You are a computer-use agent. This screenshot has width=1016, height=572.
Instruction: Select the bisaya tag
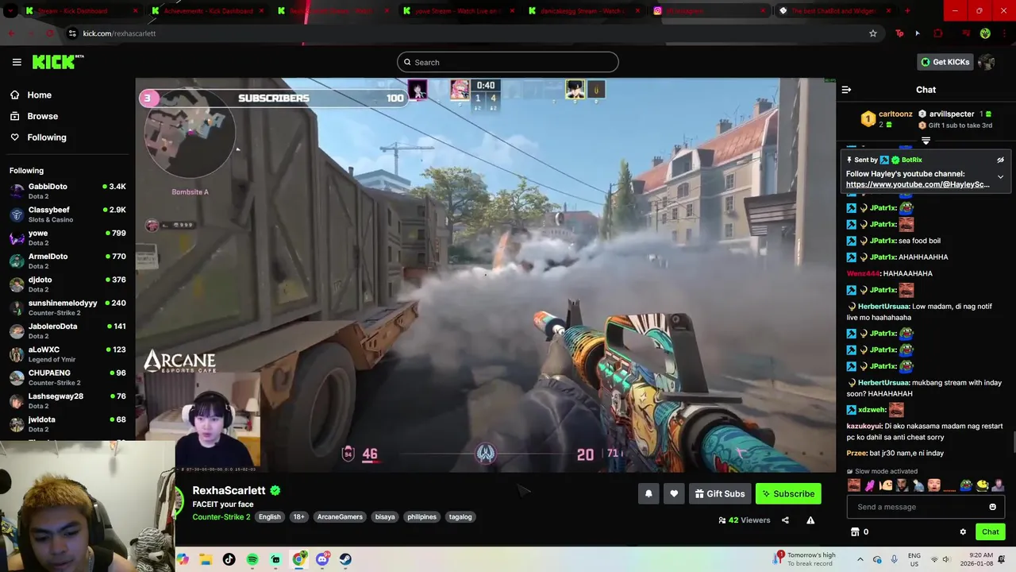pyautogui.click(x=385, y=516)
